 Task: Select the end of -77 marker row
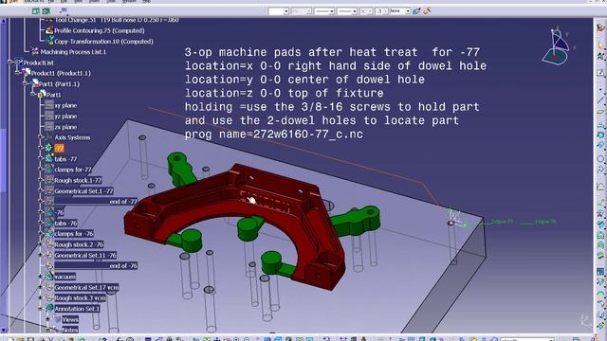coord(96,202)
